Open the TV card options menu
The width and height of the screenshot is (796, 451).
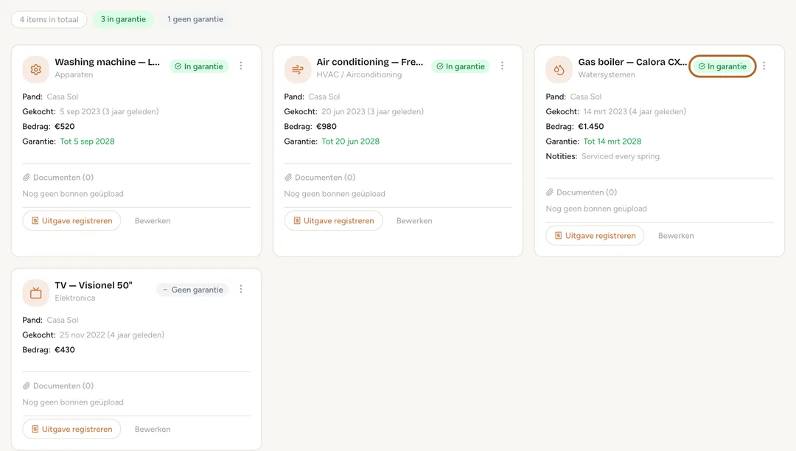241,289
